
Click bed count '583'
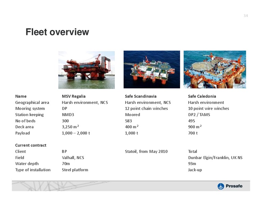(129, 121)
